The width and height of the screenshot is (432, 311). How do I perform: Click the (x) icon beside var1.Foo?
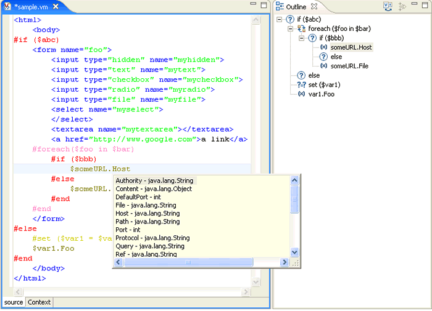tap(301, 94)
